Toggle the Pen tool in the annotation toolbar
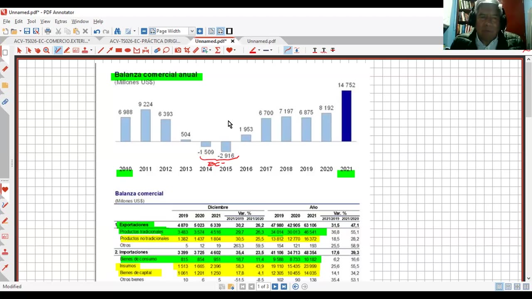The image size is (532, 299). tap(58, 50)
